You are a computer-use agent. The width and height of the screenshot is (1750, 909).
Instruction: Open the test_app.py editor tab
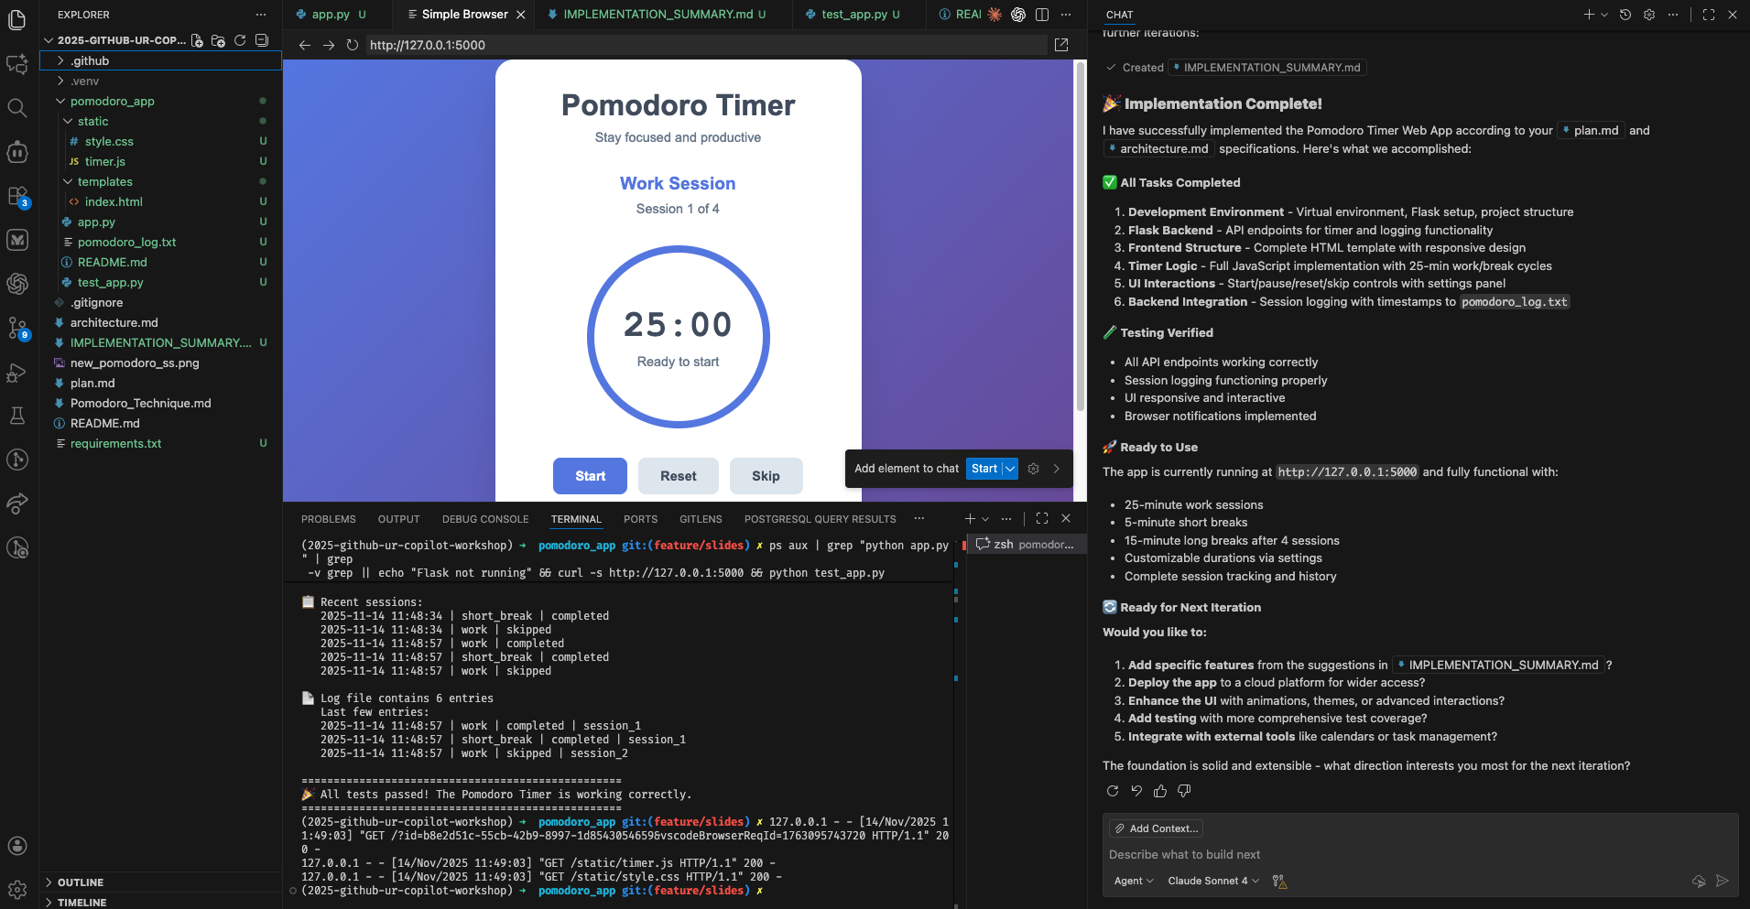[x=853, y=15]
